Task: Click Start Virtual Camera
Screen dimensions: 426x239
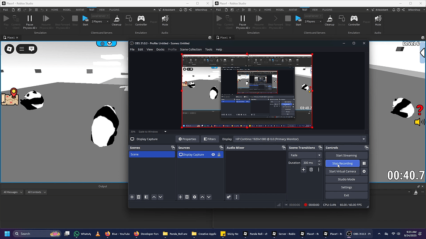Action: [342, 171]
